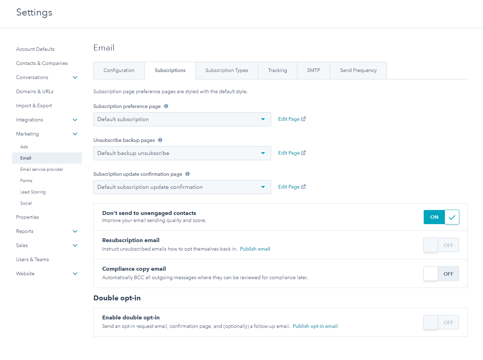Expand the Sales sidebar section
Screen dimensions: 483x360
(x=75, y=245)
